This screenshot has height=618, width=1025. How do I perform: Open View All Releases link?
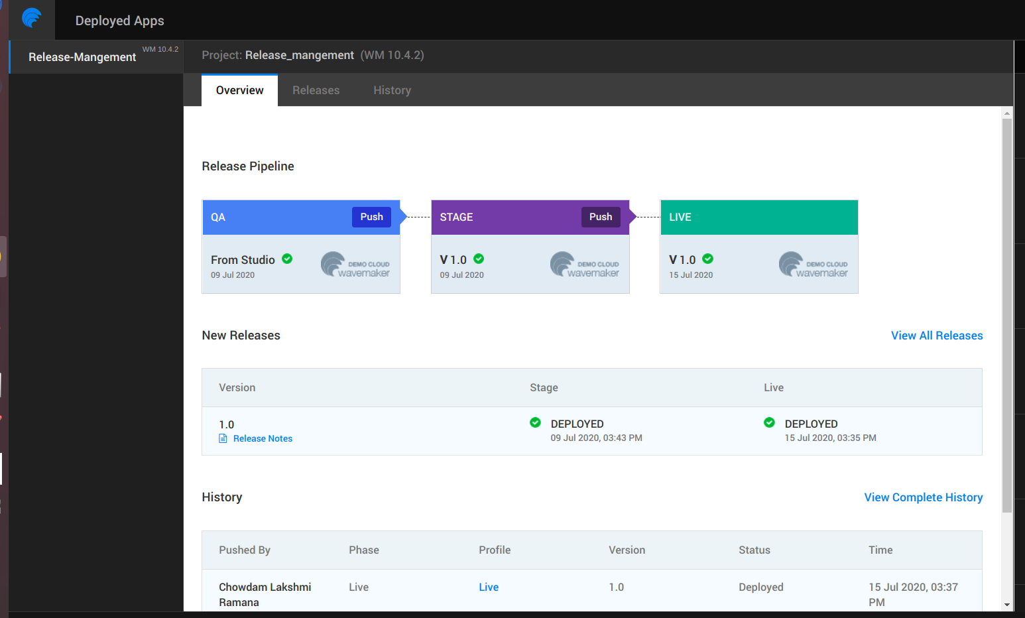pyautogui.click(x=936, y=336)
